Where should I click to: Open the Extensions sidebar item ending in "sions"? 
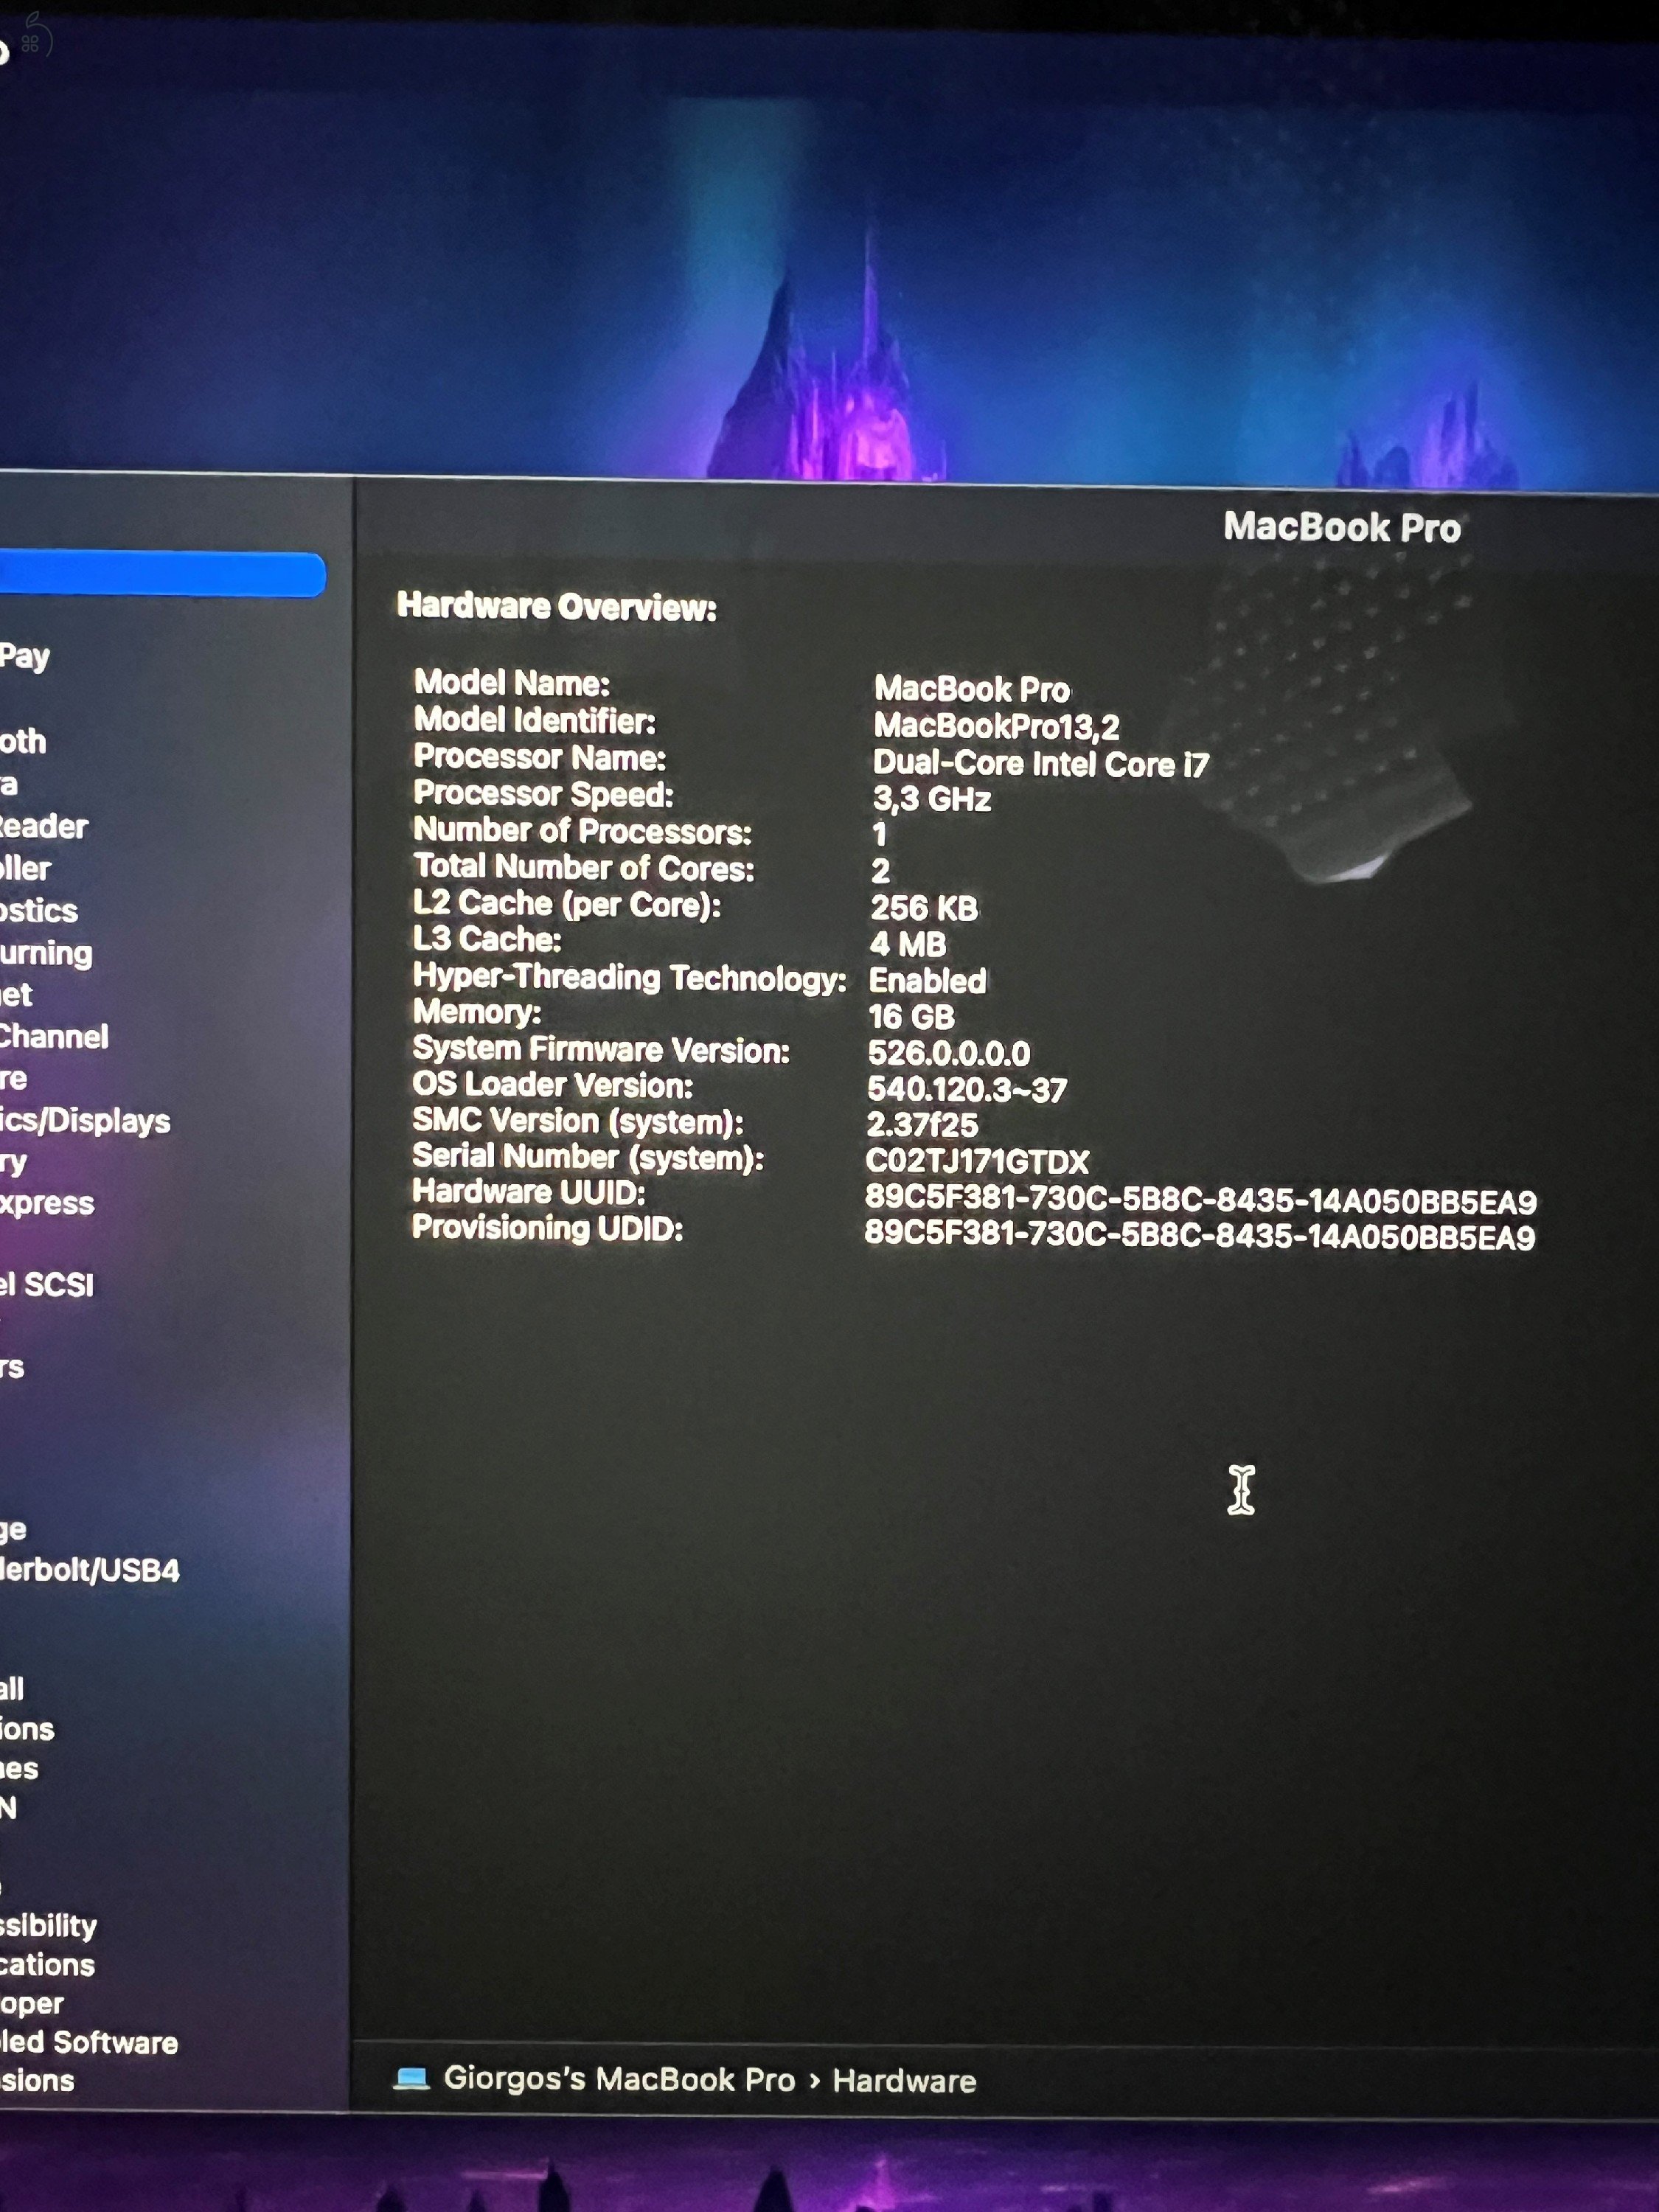37,2080
